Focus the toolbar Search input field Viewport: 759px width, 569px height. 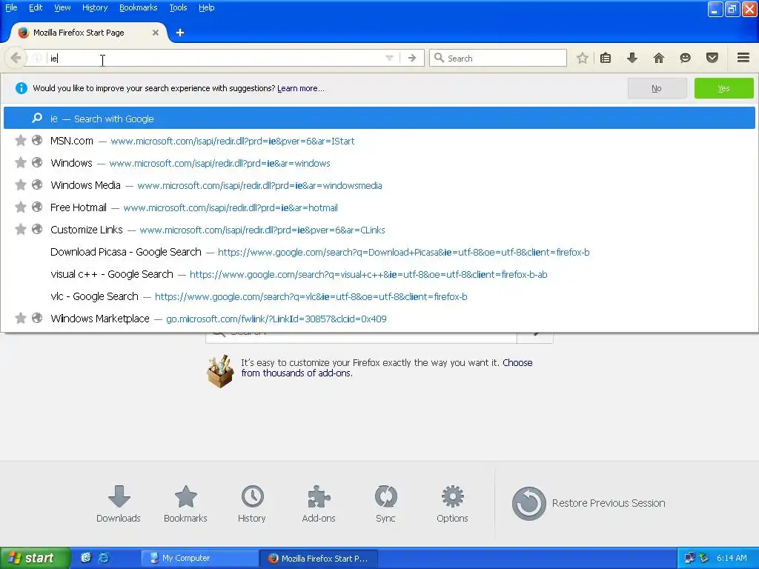497,58
